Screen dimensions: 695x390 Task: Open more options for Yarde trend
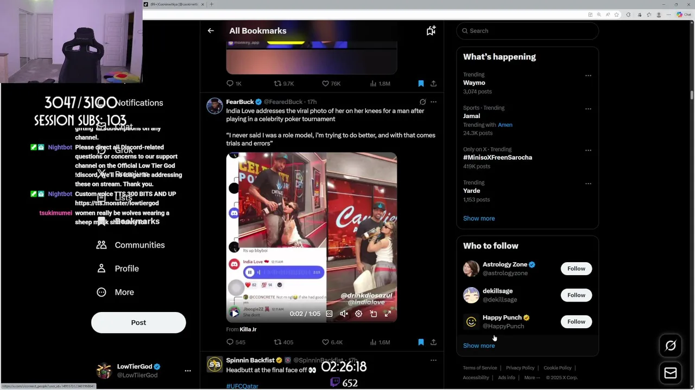coord(588,184)
